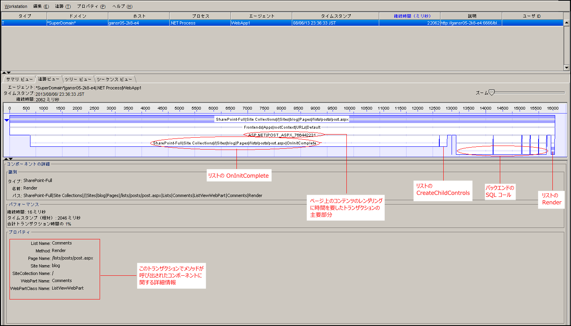Sort by タイムスタンプ column header

point(335,16)
